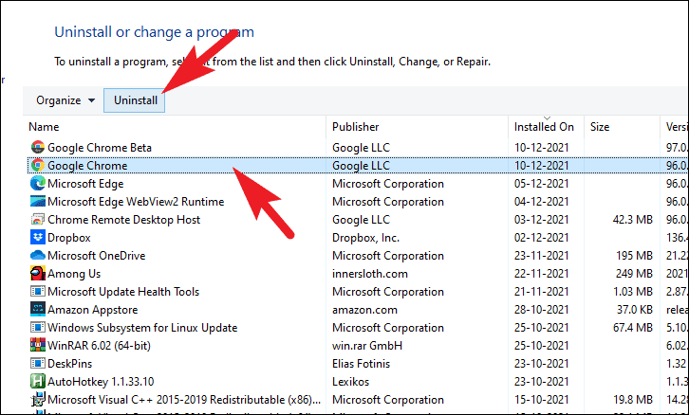The height and width of the screenshot is (415, 689).
Task: Click the Google Chrome Beta icon
Action: [x=38, y=148]
